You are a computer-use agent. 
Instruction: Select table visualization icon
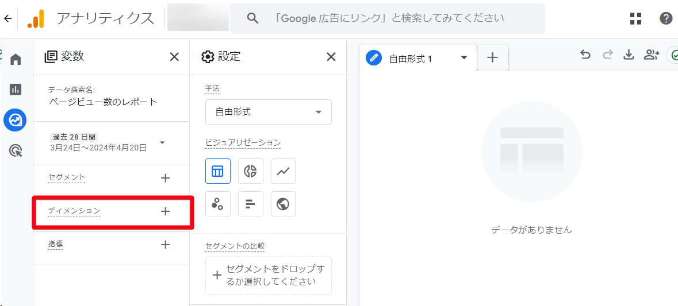pos(217,171)
